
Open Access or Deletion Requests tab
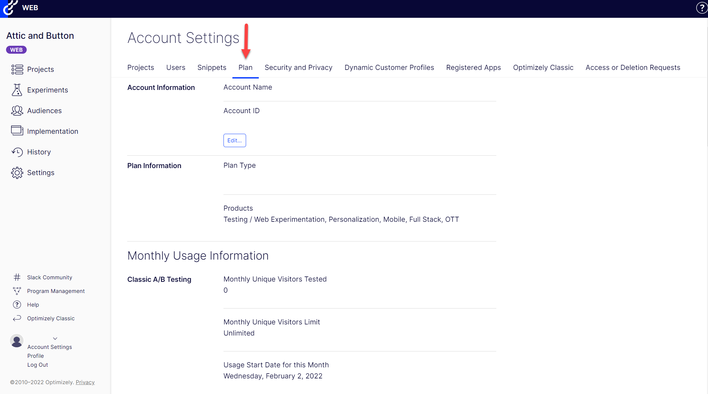click(x=633, y=68)
